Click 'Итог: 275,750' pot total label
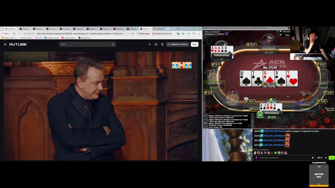Screen dimensions: 335x188 pyautogui.click(x=270, y=68)
